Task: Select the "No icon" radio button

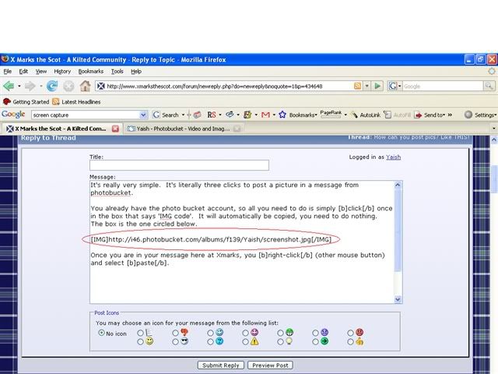Action: pos(102,333)
